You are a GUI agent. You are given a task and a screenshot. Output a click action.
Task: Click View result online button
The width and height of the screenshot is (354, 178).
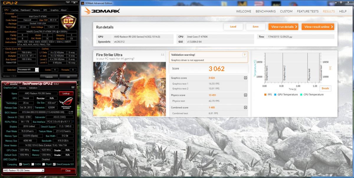coord(318,27)
